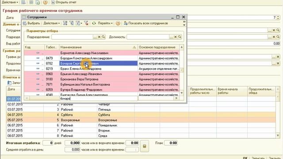Image resolution: width=283 pixels, height=159 pixels.
Task: Click employee list scrollbar down arrow
Action: 182,93
